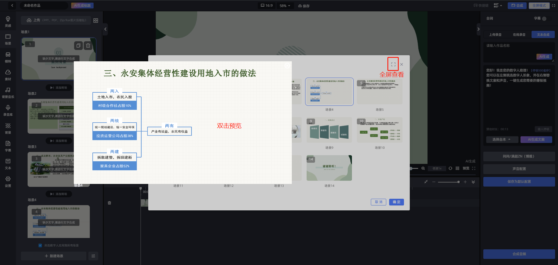Exit fullscreen mode with the shrink icon
Viewport: 558px width, 265px height.
tap(553, 6)
